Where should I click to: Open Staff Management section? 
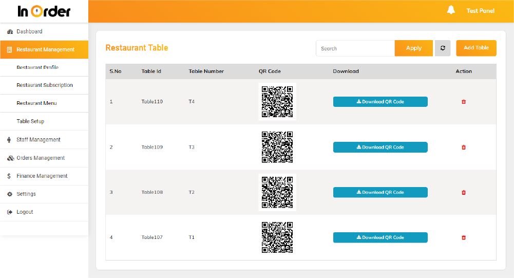[44, 140]
